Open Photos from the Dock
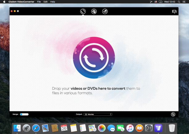The image size is (189, 134). [102, 128]
